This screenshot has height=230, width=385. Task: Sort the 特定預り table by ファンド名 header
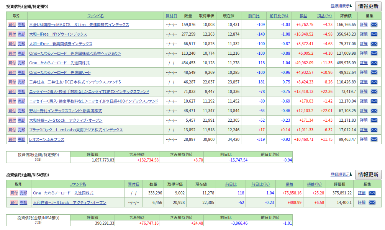click(x=95, y=16)
